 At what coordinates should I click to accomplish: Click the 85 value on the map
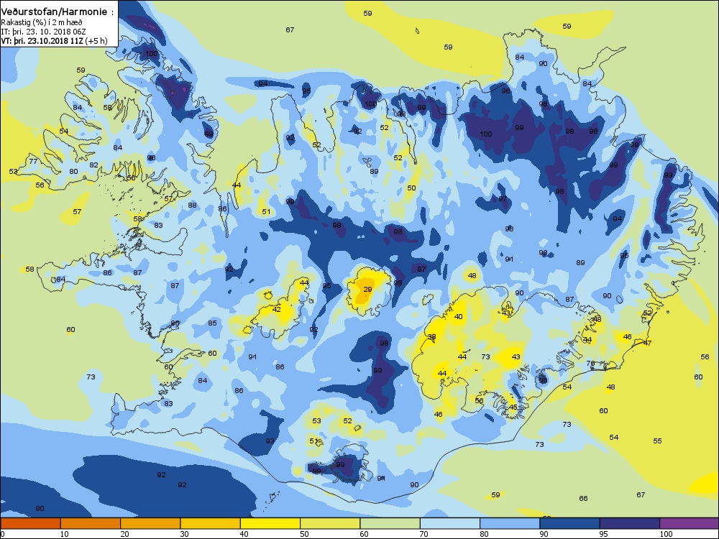click(x=212, y=323)
